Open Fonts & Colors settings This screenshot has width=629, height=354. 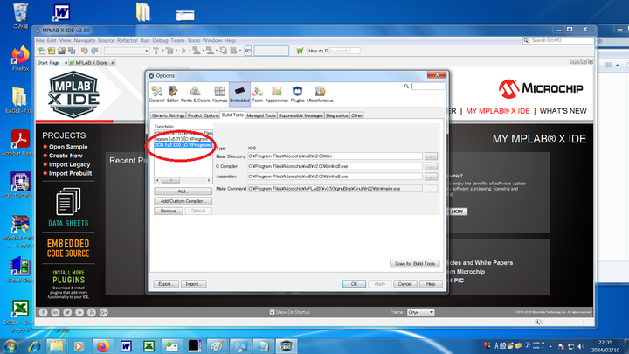click(x=196, y=94)
